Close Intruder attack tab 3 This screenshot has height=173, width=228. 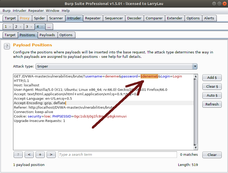pyautogui.click(x=31, y=27)
